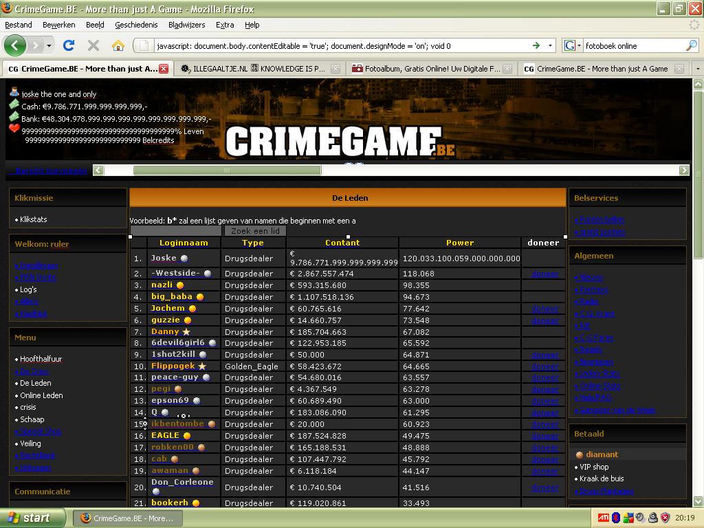
Task: Open member nazli profile
Action: [x=162, y=285]
